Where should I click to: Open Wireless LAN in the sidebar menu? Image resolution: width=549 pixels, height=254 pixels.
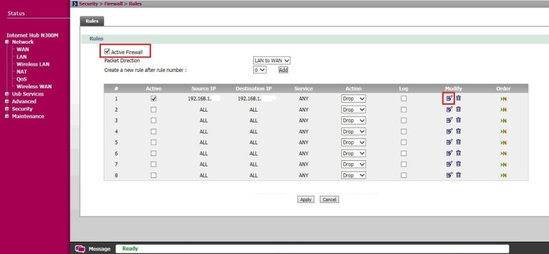coord(33,64)
